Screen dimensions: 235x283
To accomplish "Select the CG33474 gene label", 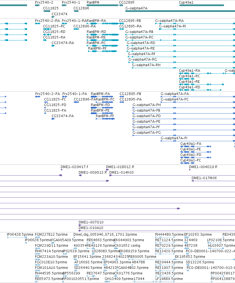I will click(59, 14).
